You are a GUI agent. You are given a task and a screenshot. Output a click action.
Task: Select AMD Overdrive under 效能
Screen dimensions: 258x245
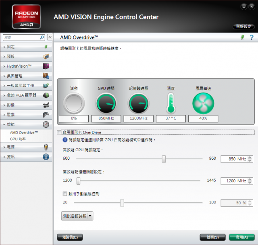(x=24, y=132)
